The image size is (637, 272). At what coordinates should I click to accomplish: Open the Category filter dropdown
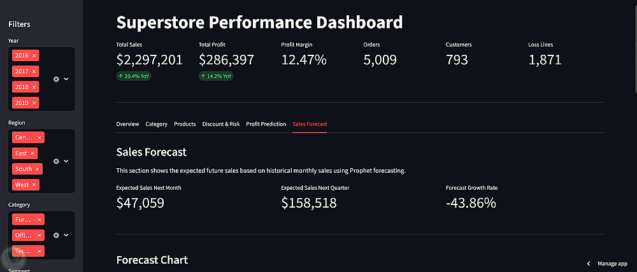(66, 235)
